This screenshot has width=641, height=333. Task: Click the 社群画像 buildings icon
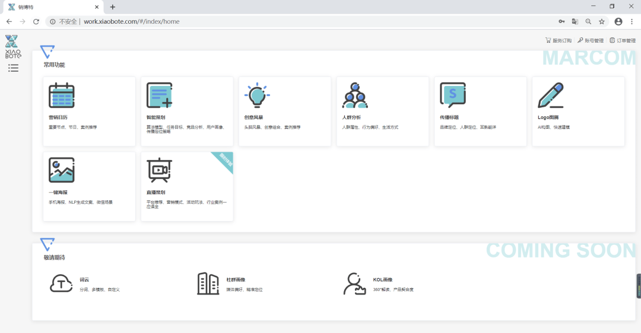(x=208, y=284)
